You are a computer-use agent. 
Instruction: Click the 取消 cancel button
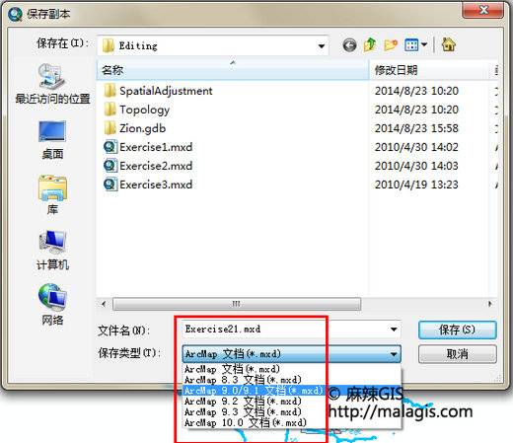point(457,354)
